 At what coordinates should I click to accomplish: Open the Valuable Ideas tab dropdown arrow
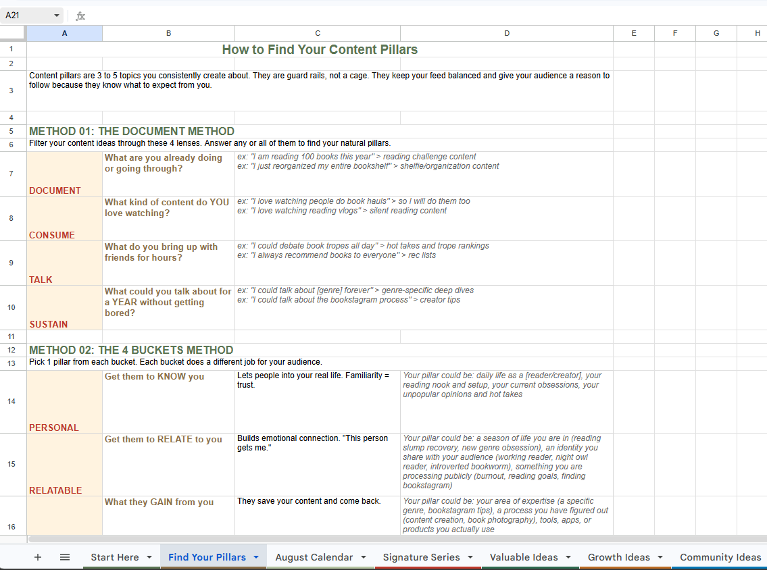[x=568, y=557]
